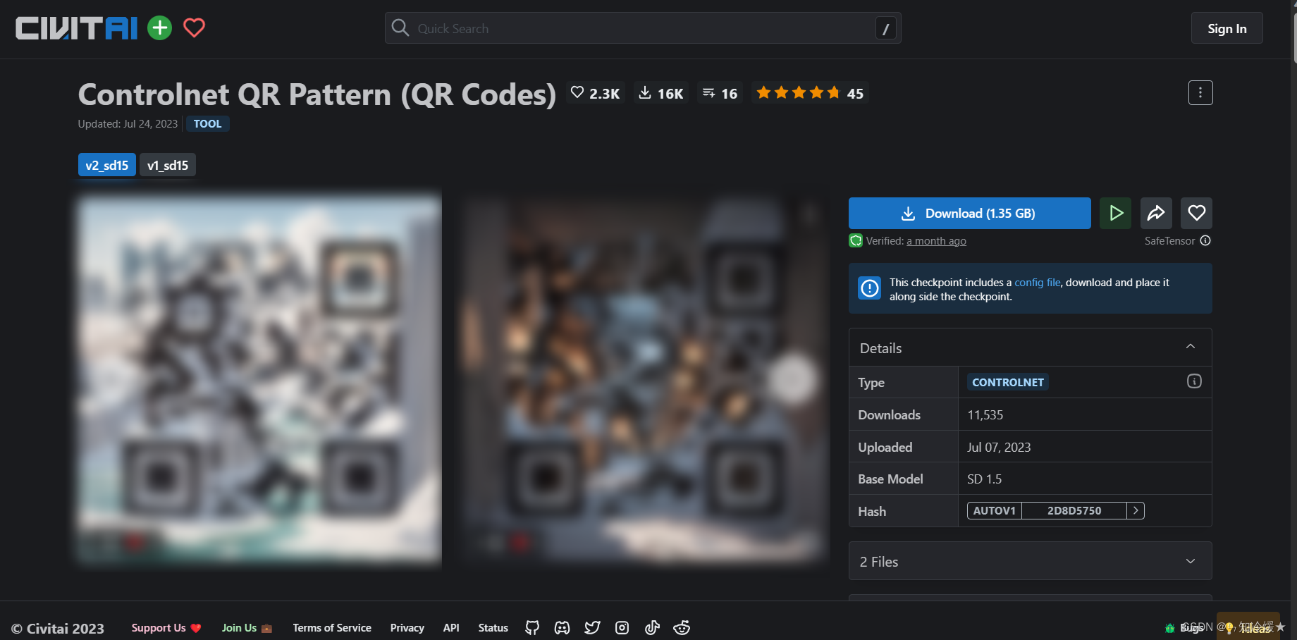Open the Privacy footer link
This screenshot has width=1297, height=640.
[407, 628]
